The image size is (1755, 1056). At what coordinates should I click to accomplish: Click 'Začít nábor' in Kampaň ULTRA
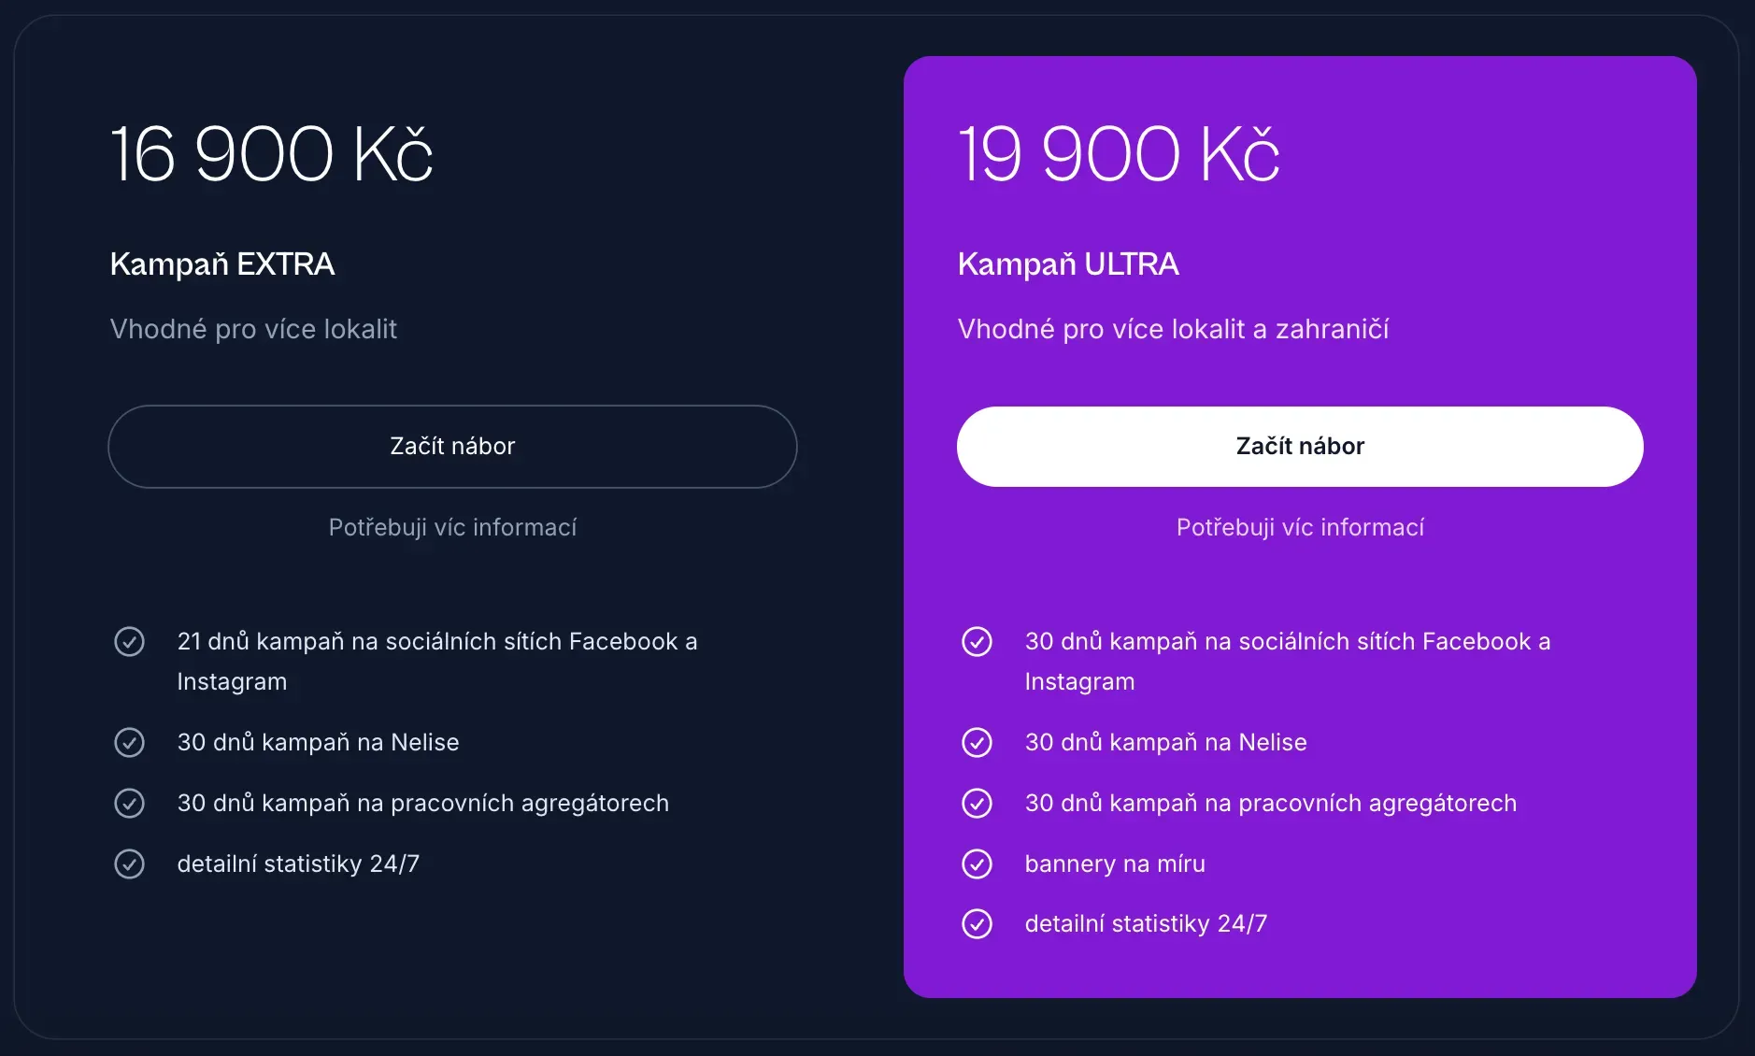[1299, 447]
